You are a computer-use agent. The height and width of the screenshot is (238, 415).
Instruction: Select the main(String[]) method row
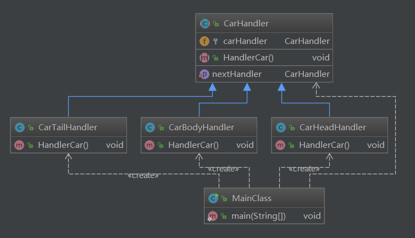tap(259, 215)
